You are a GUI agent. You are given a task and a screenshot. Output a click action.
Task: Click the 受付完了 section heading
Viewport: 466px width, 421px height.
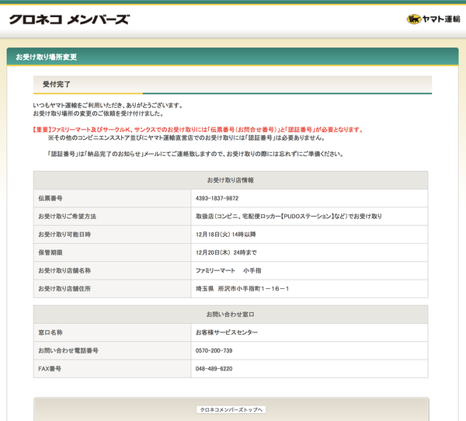coord(57,85)
